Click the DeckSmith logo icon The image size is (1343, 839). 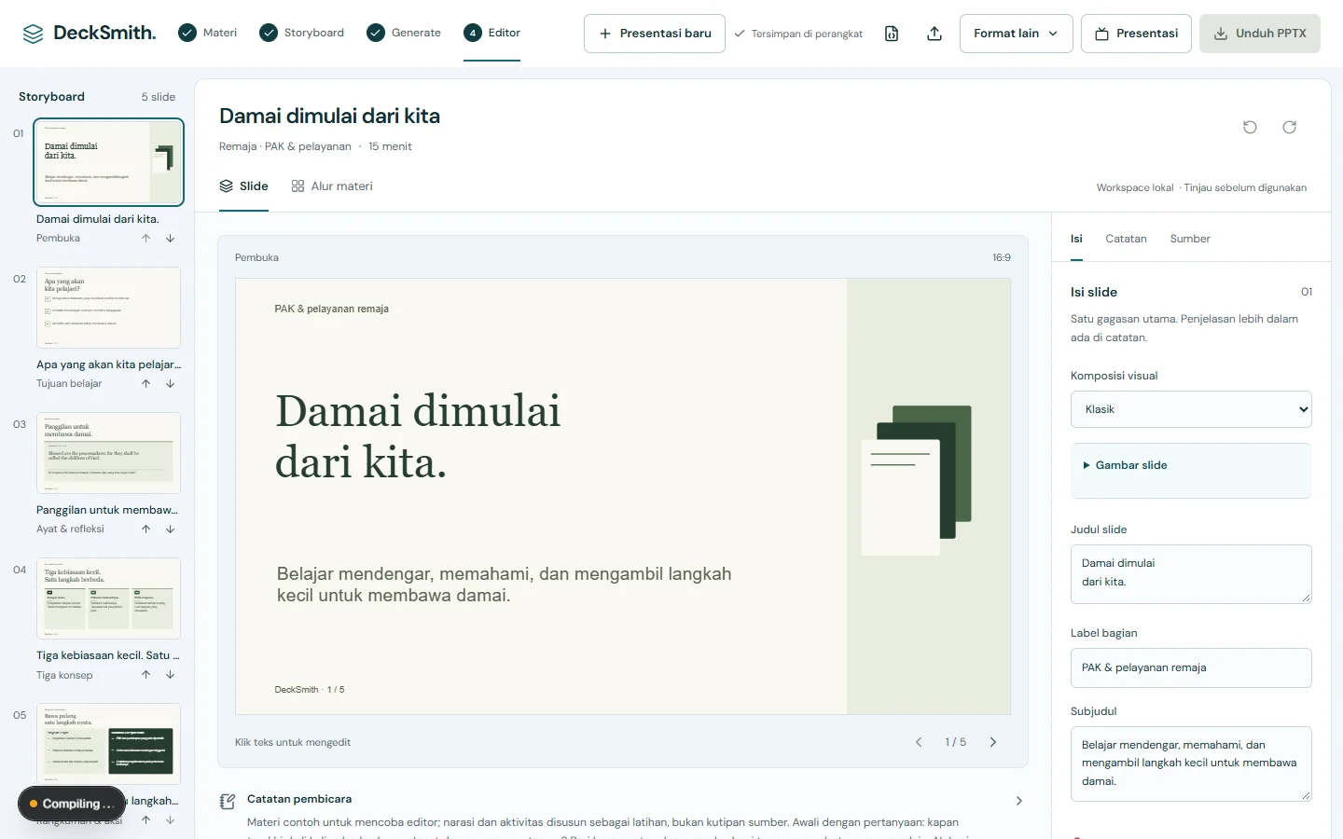tap(33, 34)
